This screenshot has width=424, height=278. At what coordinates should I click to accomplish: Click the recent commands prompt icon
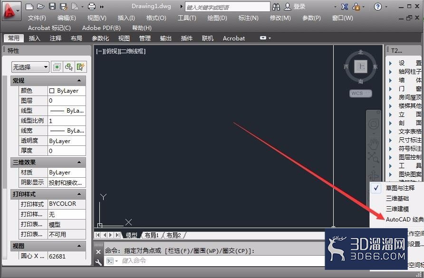110,261
